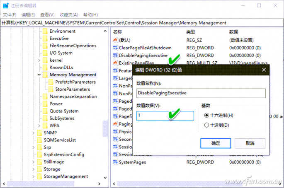Click the ClearPageFileAtShutdown DWORD icon
The width and height of the screenshot is (284, 188).
pos(115,48)
